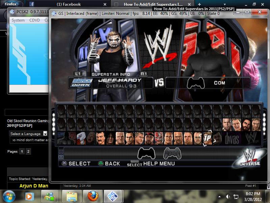Open the Firefox menu button

12,4
